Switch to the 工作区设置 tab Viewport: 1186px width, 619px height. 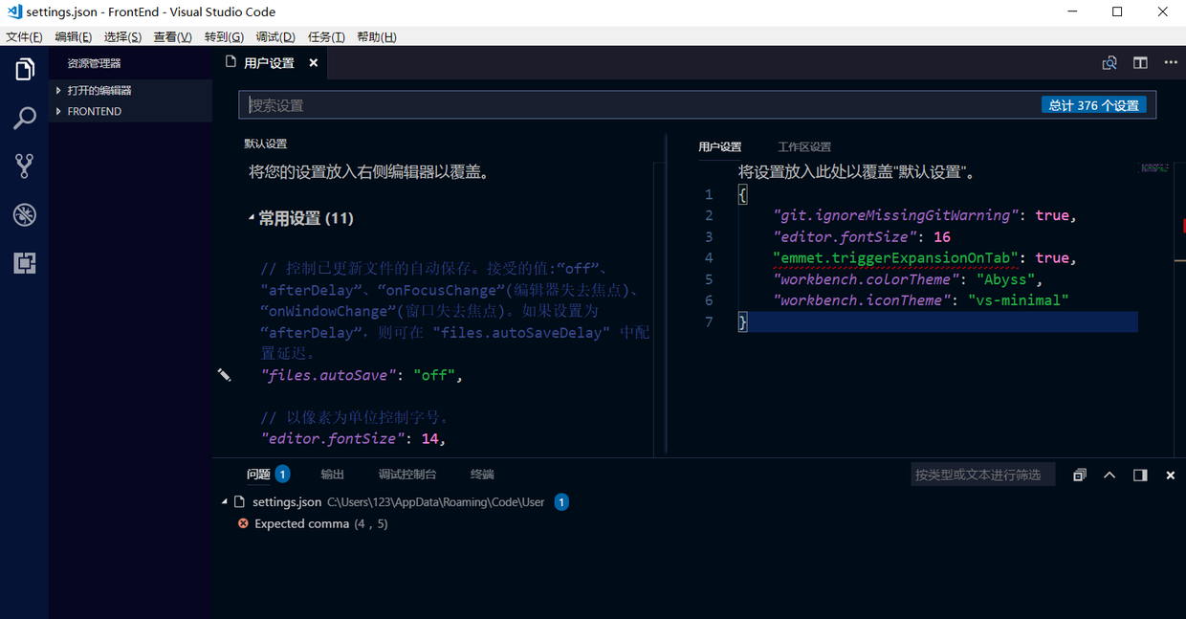[804, 147]
